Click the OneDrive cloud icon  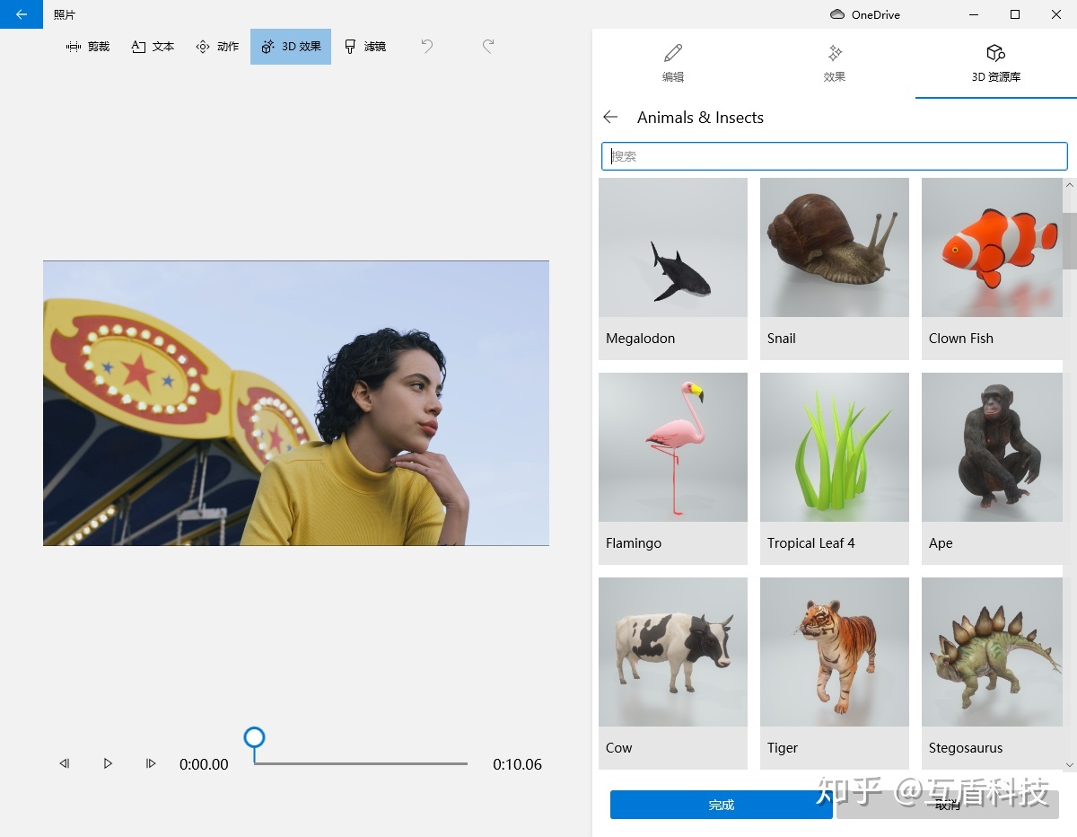(x=837, y=14)
